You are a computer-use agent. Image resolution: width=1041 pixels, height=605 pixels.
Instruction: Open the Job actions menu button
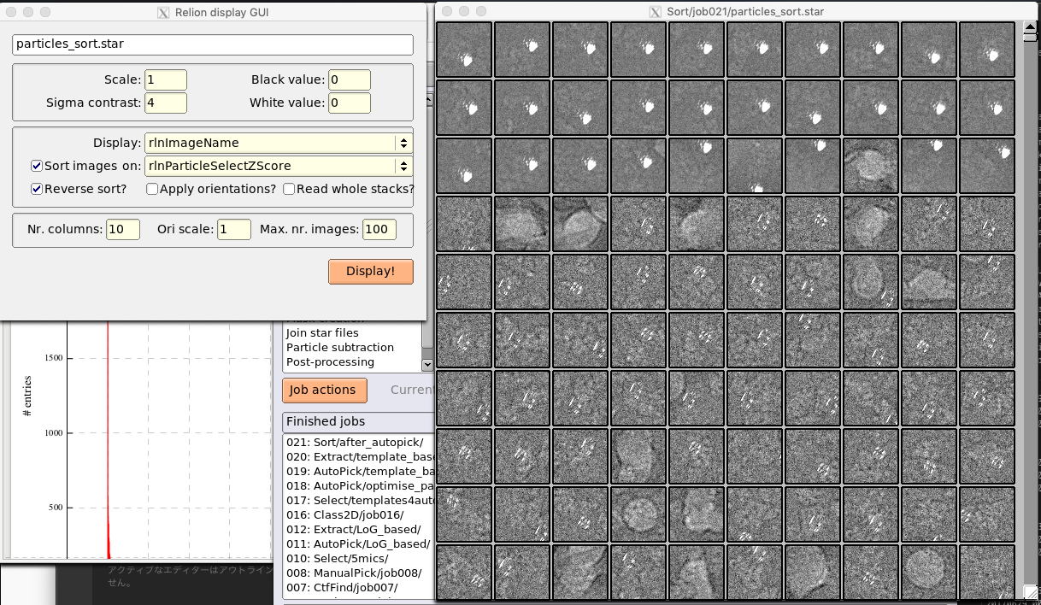(325, 390)
